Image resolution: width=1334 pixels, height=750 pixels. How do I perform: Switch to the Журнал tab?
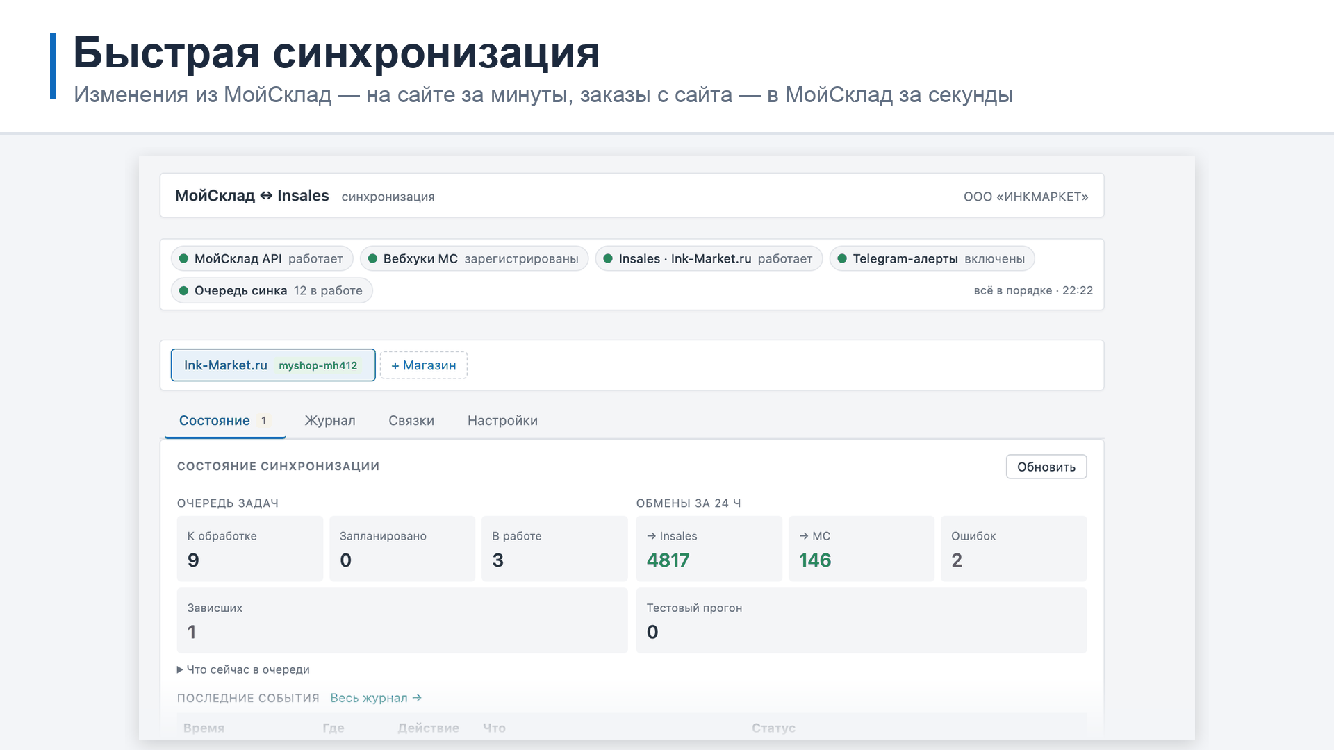click(x=330, y=421)
